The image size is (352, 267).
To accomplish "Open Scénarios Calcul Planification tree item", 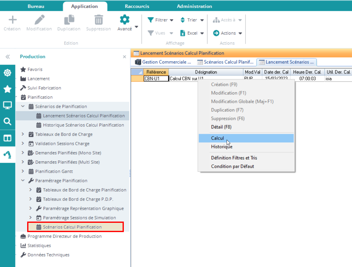I will pos(72,227).
